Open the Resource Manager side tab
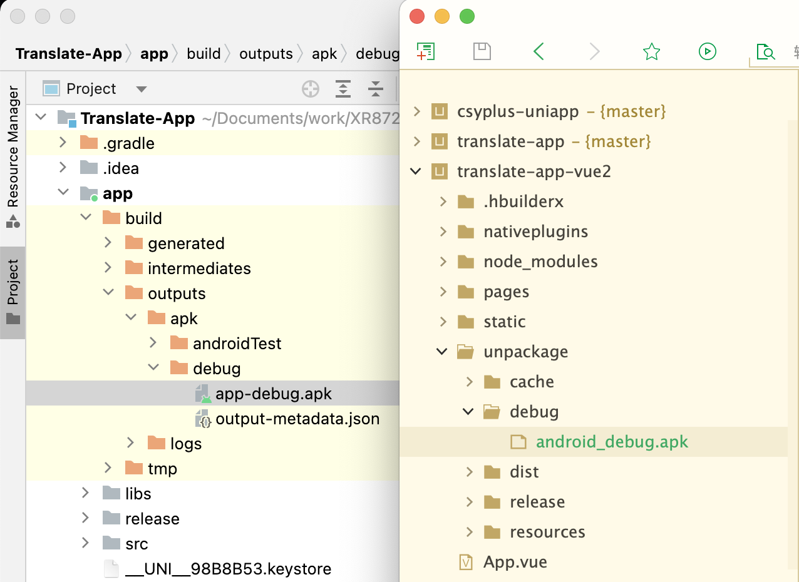 coord(13,156)
